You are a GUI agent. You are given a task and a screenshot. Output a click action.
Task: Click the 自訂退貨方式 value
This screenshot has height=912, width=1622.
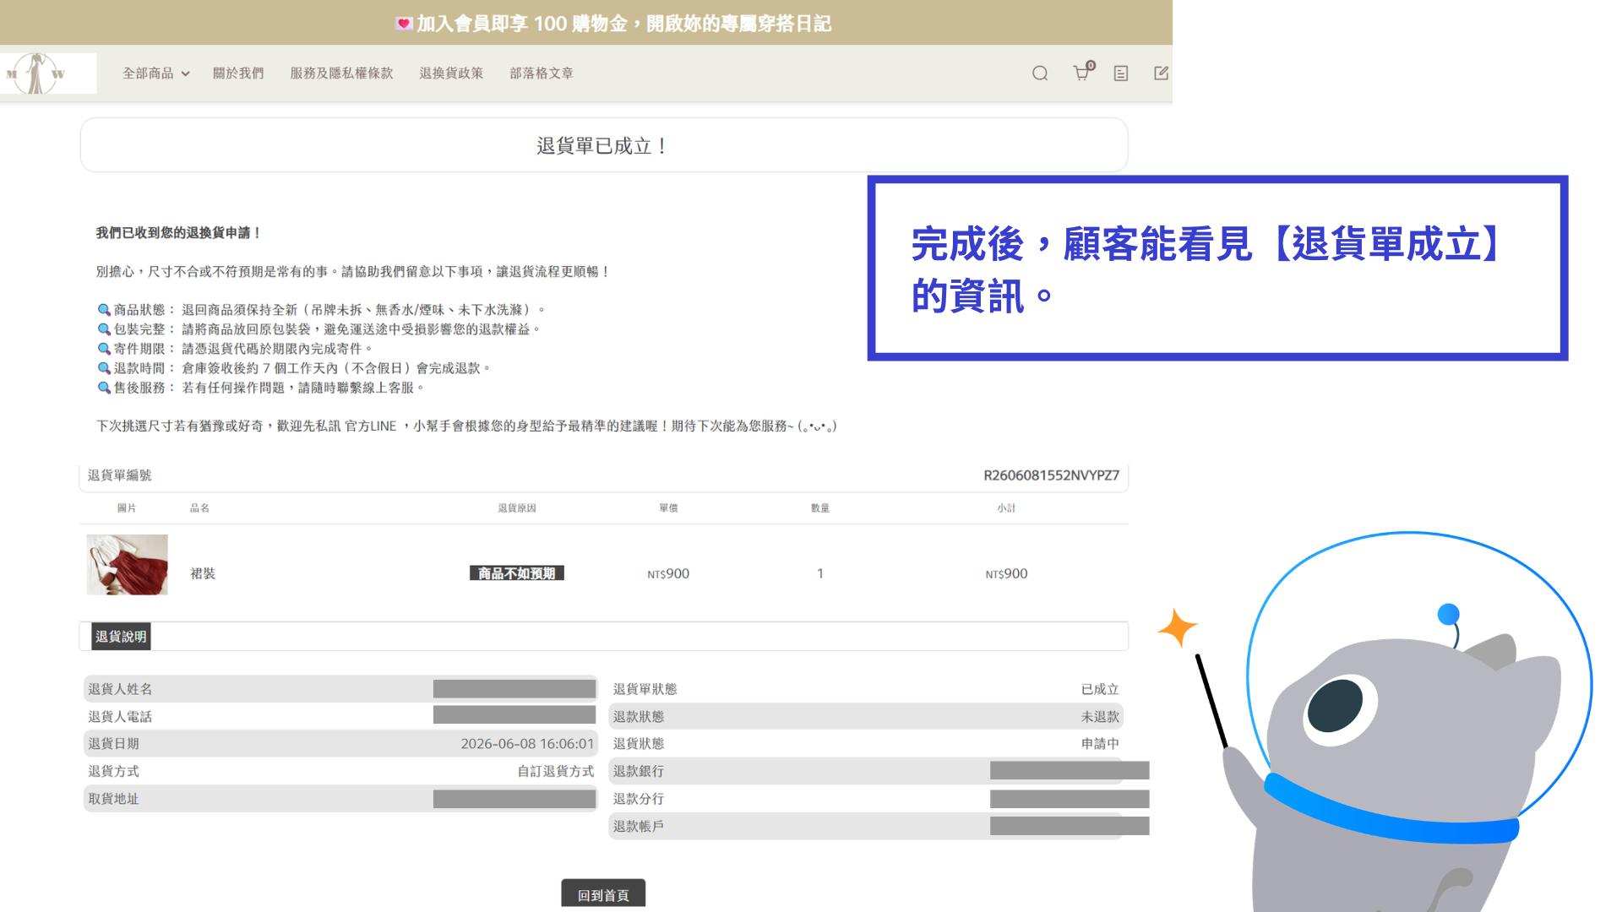tap(556, 771)
